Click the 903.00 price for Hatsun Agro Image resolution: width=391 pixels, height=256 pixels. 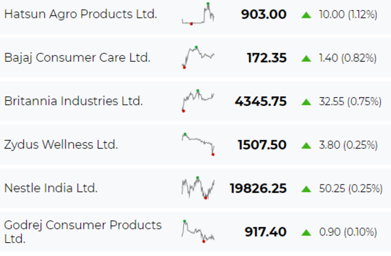(x=264, y=14)
